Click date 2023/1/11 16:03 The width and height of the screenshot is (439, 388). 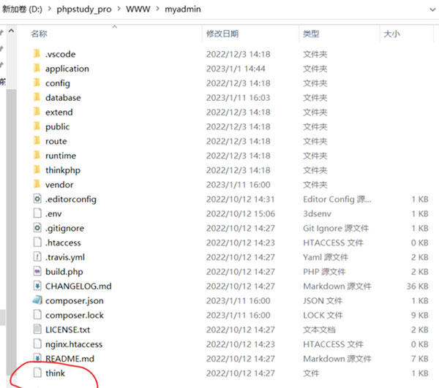coord(239,98)
